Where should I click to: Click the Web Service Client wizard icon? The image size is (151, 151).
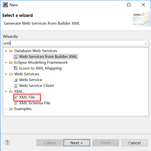click(x=16, y=86)
